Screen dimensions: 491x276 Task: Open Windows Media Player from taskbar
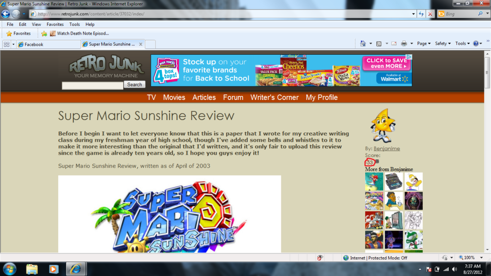click(53, 268)
